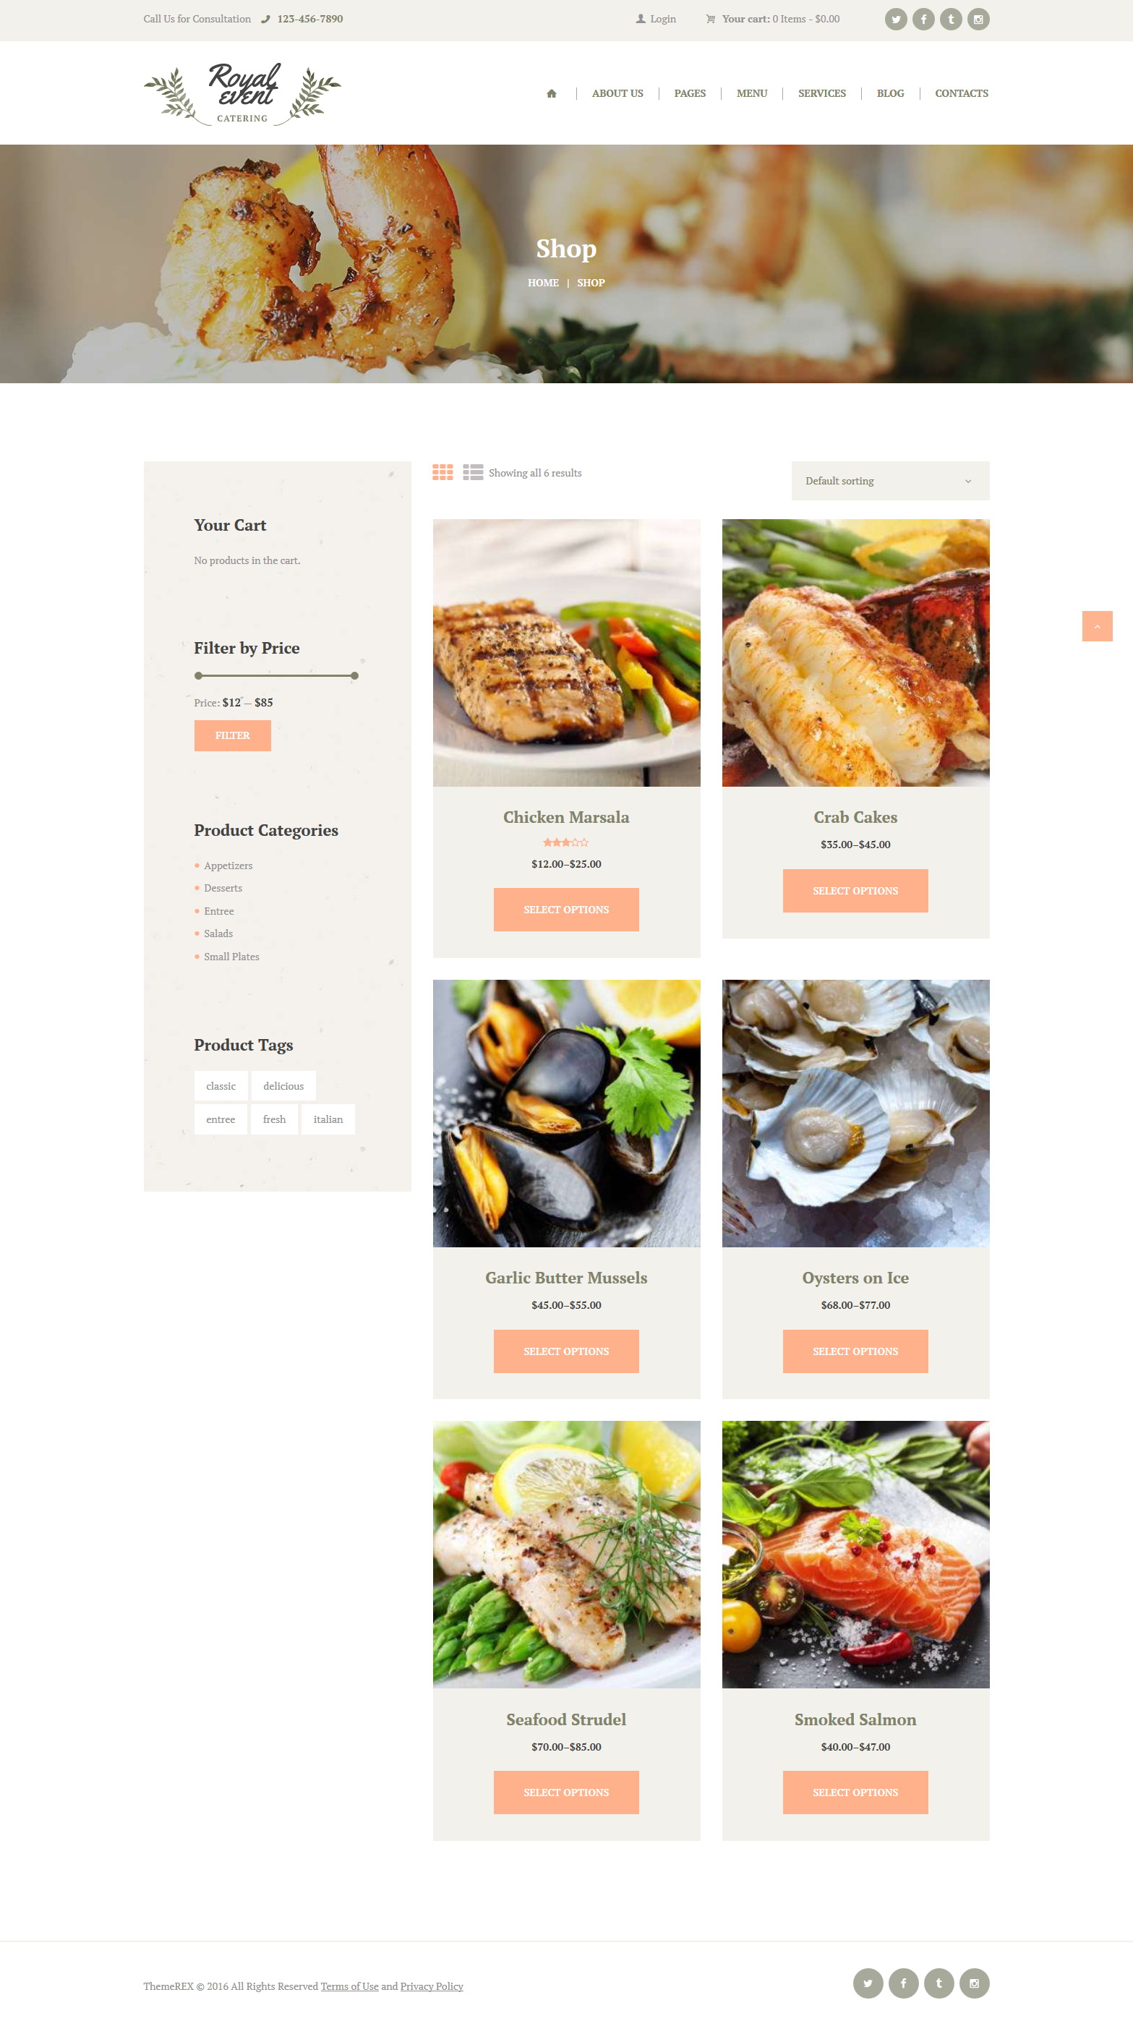Open the Facebook icon in top header
Image resolution: width=1133 pixels, height=2021 pixels.
923,20
